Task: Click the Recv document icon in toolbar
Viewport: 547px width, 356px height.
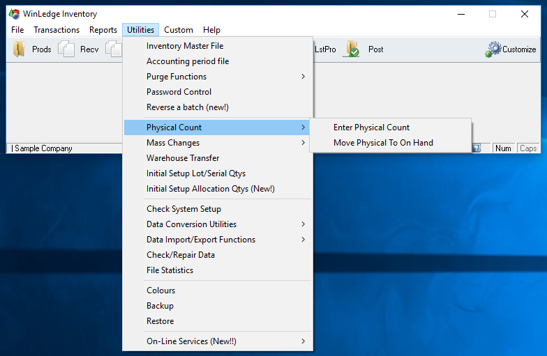Action: [66, 49]
